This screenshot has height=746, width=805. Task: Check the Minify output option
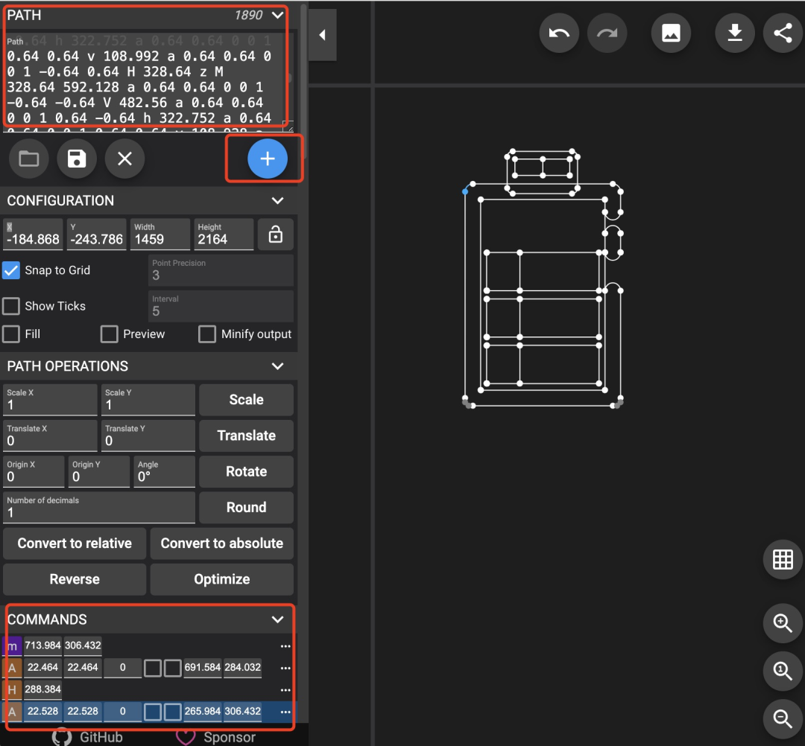click(207, 334)
